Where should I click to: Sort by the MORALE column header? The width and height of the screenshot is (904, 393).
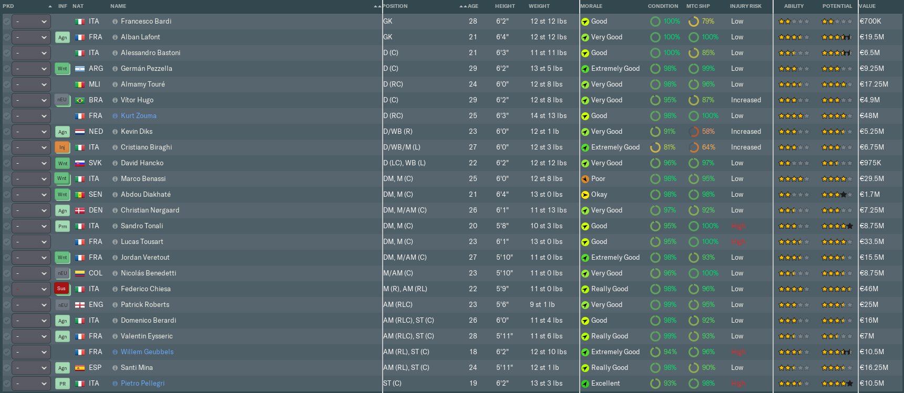(592, 6)
